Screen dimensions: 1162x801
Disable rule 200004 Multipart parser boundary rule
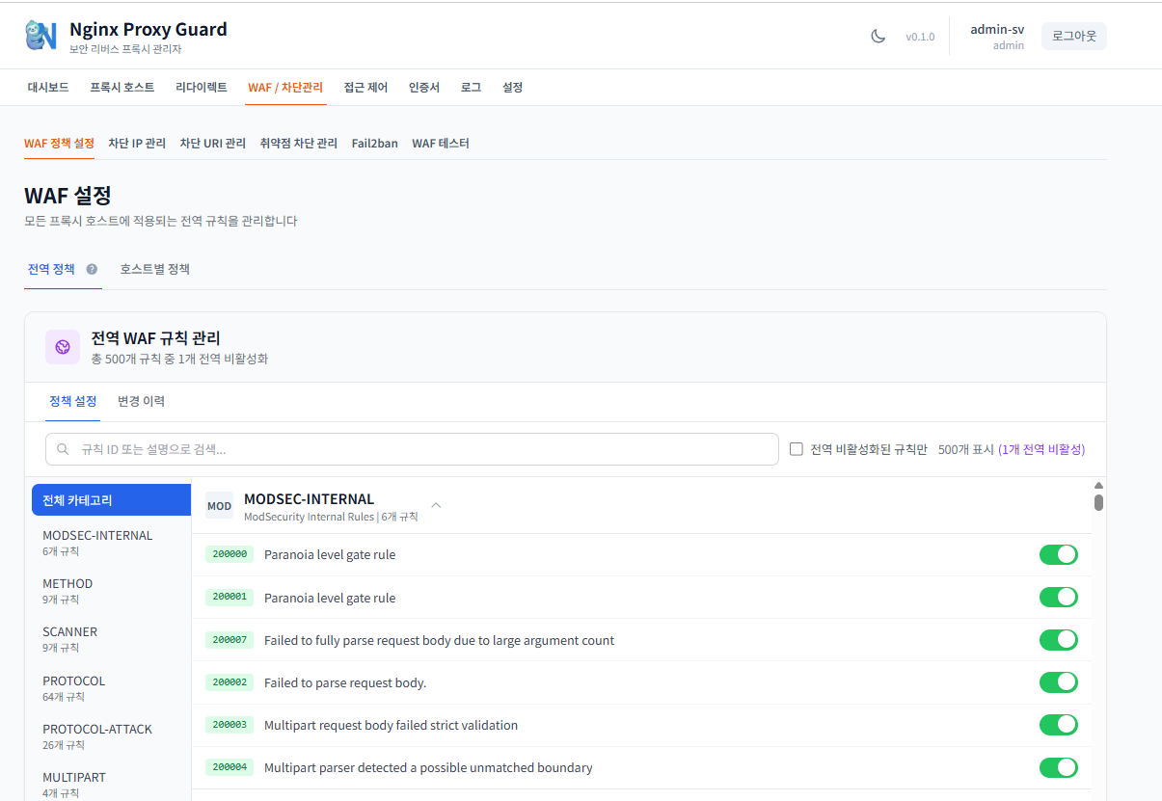coord(1058,767)
